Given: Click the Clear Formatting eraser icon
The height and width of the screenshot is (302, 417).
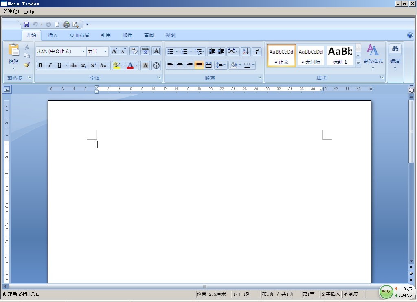Looking at the screenshot, I should tap(134, 51).
